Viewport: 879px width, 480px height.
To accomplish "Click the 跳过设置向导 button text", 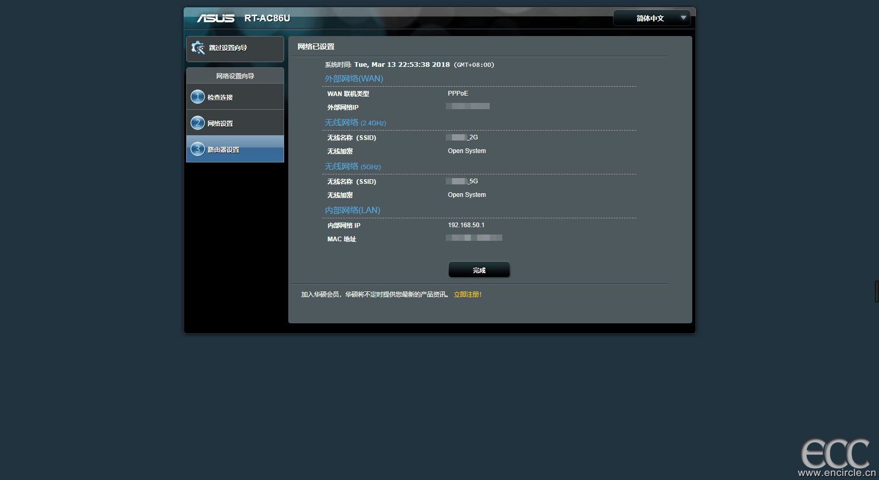I will [x=228, y=48].
